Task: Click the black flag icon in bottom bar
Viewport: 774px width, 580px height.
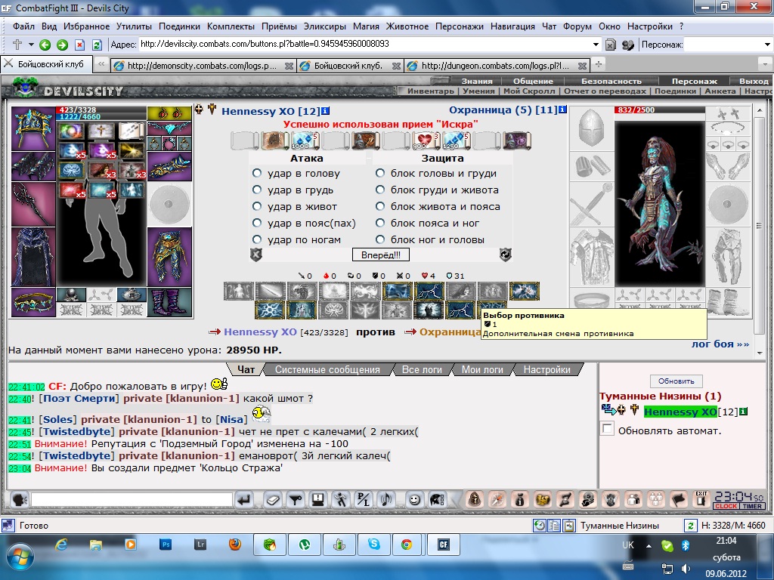Action: coord(679,500)
